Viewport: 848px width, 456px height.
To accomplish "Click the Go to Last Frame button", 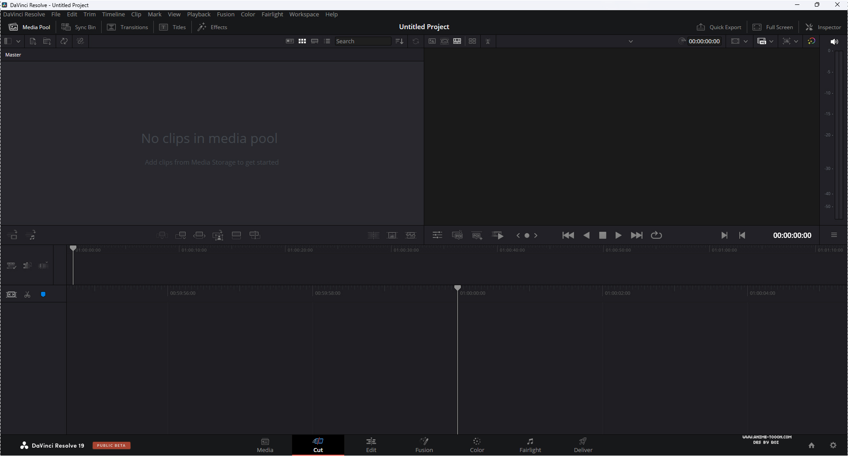I will click(x=637, y=235).
